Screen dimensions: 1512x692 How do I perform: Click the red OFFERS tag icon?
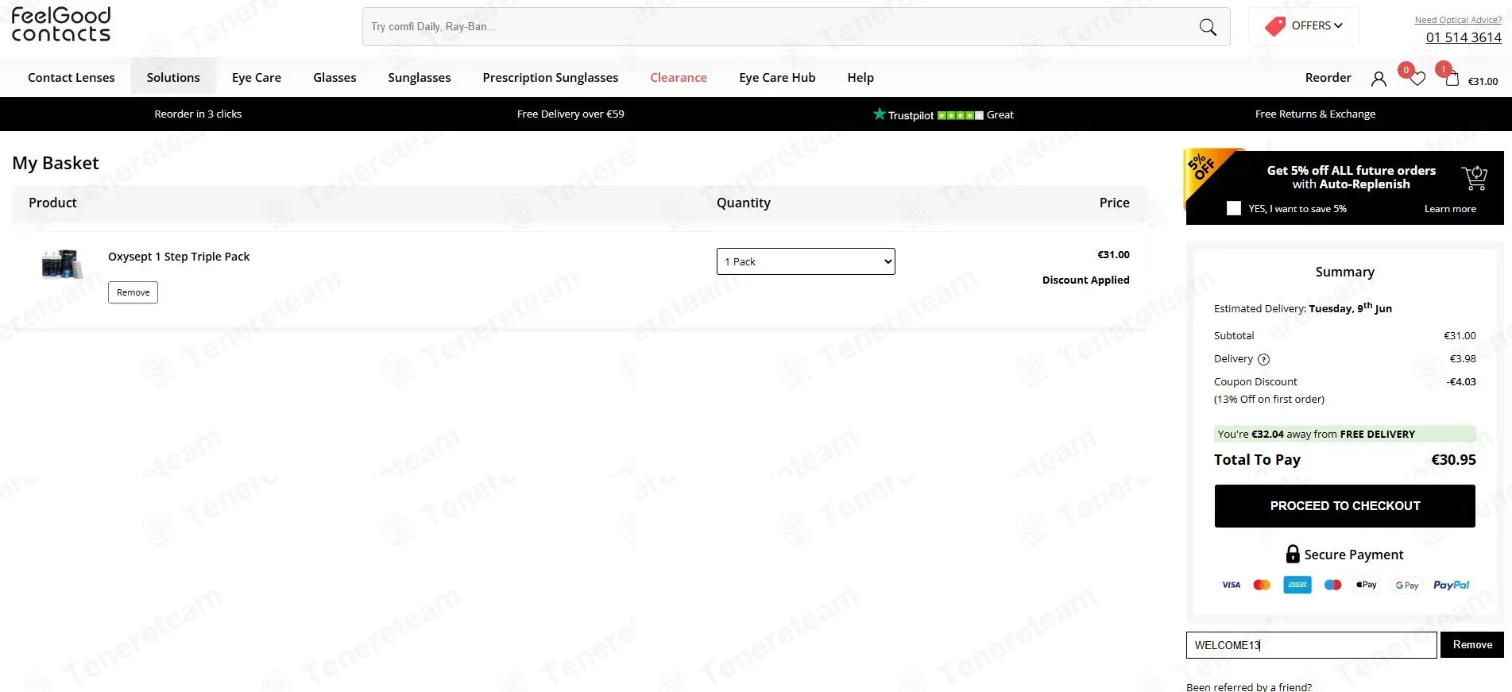pos(1275,26)
